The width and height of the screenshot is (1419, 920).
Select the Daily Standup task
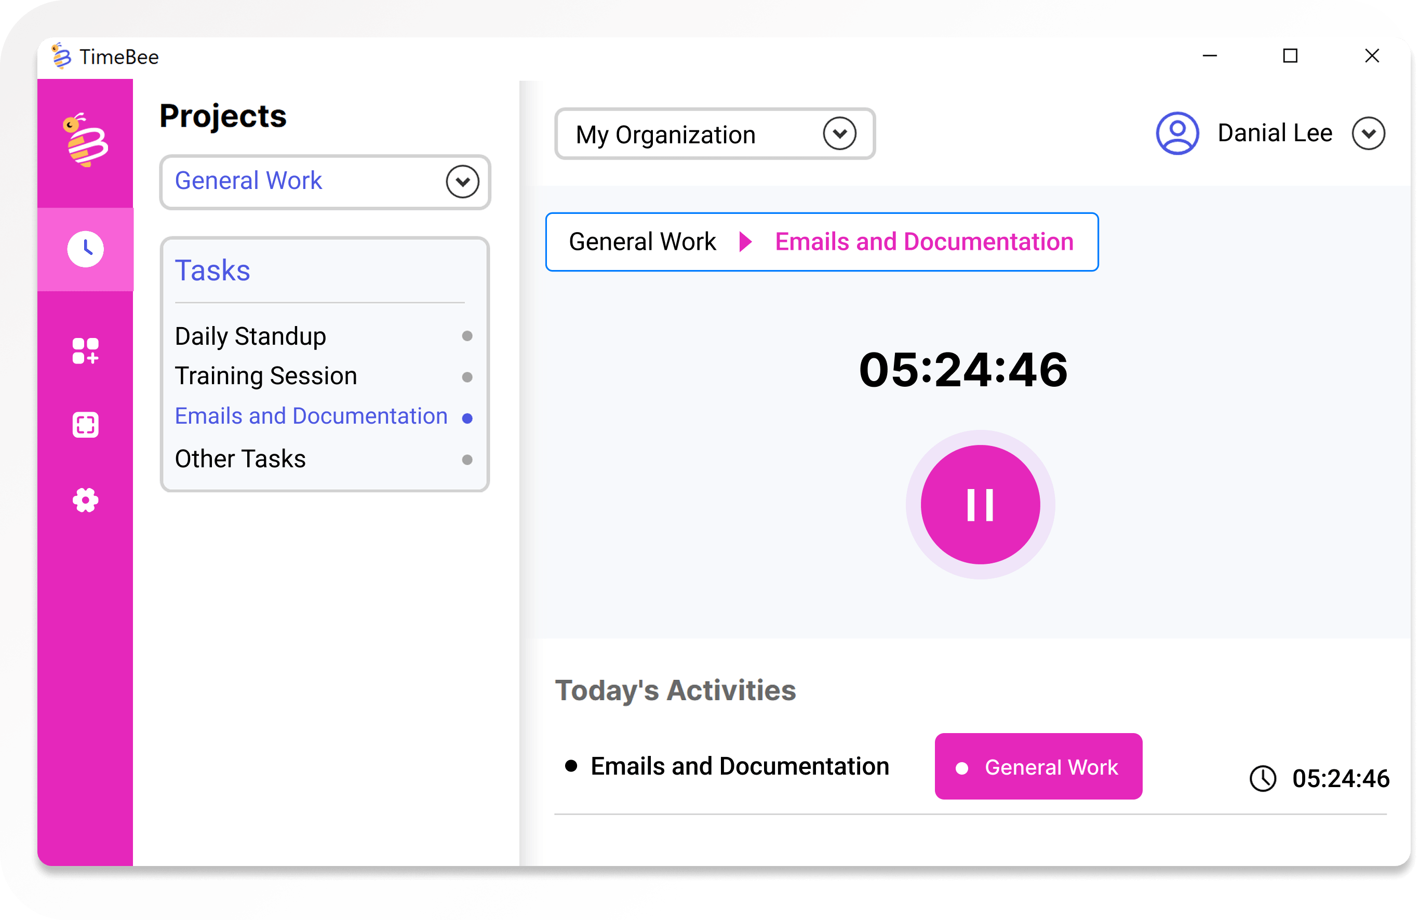coord(250,336)
